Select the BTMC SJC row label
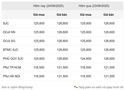Viewport: 125px width, 90px height. tap(11, 50)
